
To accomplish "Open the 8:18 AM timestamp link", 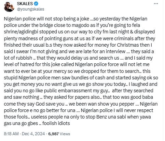I will (x=11, y=134).
